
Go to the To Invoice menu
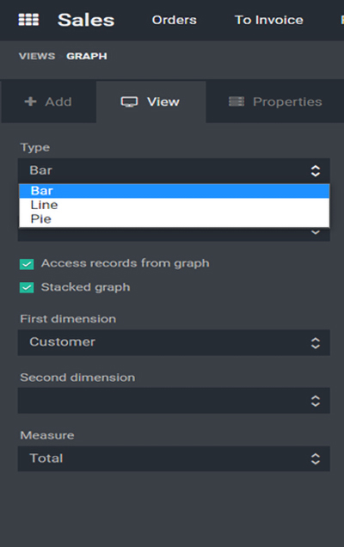268,20
